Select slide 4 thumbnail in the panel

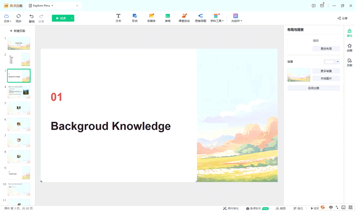(x=19, y=92)
